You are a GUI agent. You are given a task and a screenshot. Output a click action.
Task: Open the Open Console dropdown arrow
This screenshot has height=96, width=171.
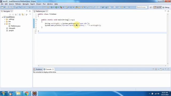(163, 69)
